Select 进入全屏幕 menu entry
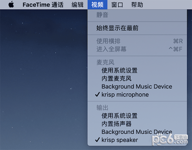Image resolution: width=192 pixels, height=150 pixels. coord(137,49)
